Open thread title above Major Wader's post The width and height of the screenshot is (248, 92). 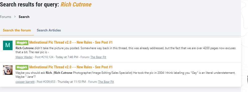pos(71,42)
